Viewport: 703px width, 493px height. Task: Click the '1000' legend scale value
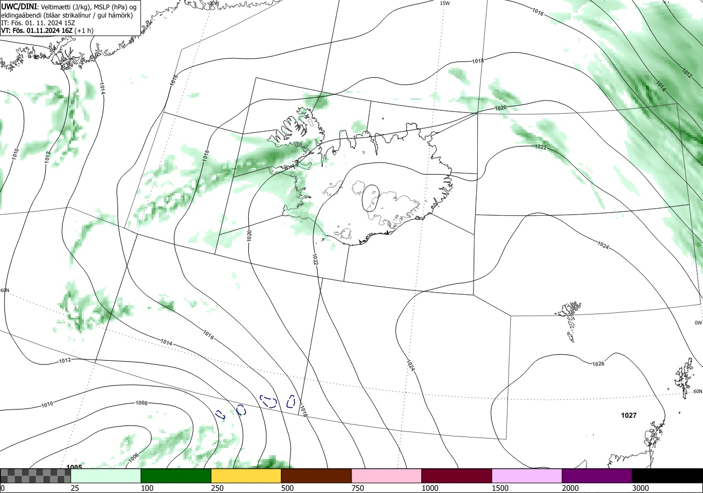click(x=430, y=488)
